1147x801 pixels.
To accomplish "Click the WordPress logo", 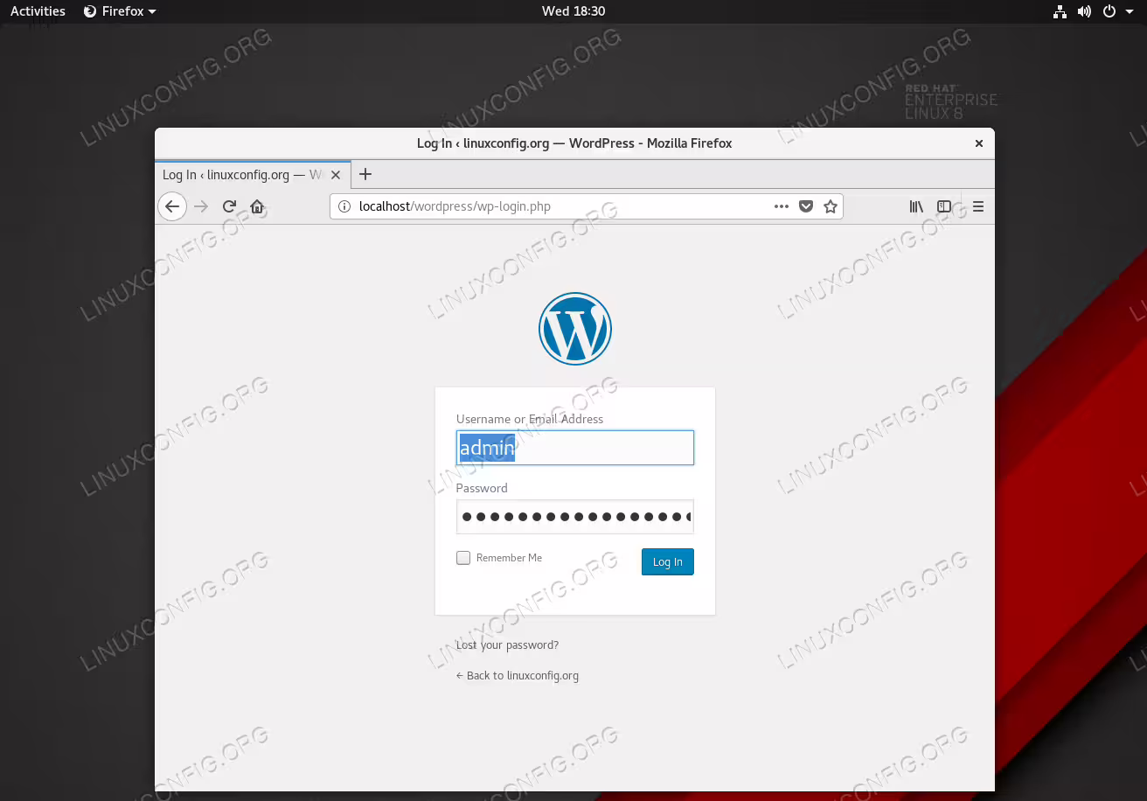I will (574, 329).
